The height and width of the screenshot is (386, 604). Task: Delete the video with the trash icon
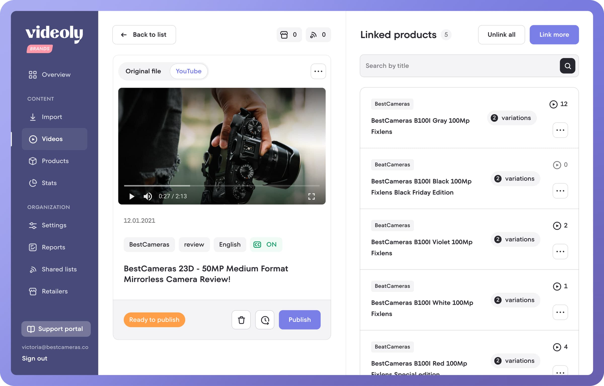point(241,320)
